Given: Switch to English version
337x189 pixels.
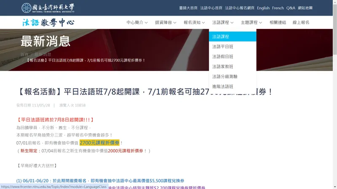Looking at the screenshot, I should pos(263,8).
